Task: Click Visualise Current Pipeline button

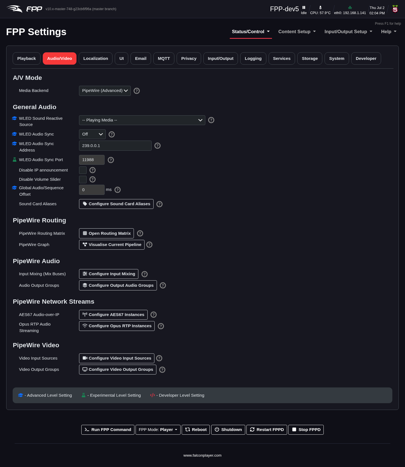Action: tap(112, 245)
